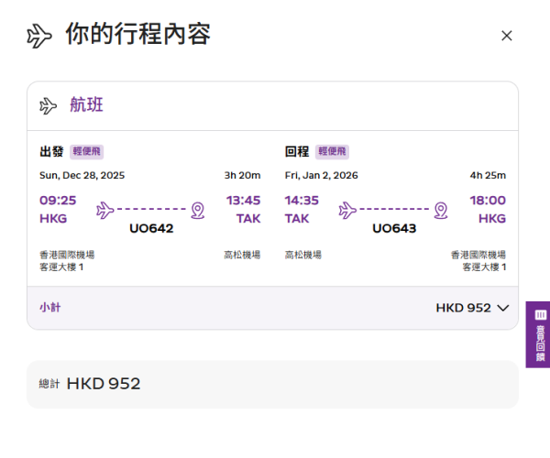
Task: Click 高松機場 under the return TAK departure
Action: pos(303,255)
